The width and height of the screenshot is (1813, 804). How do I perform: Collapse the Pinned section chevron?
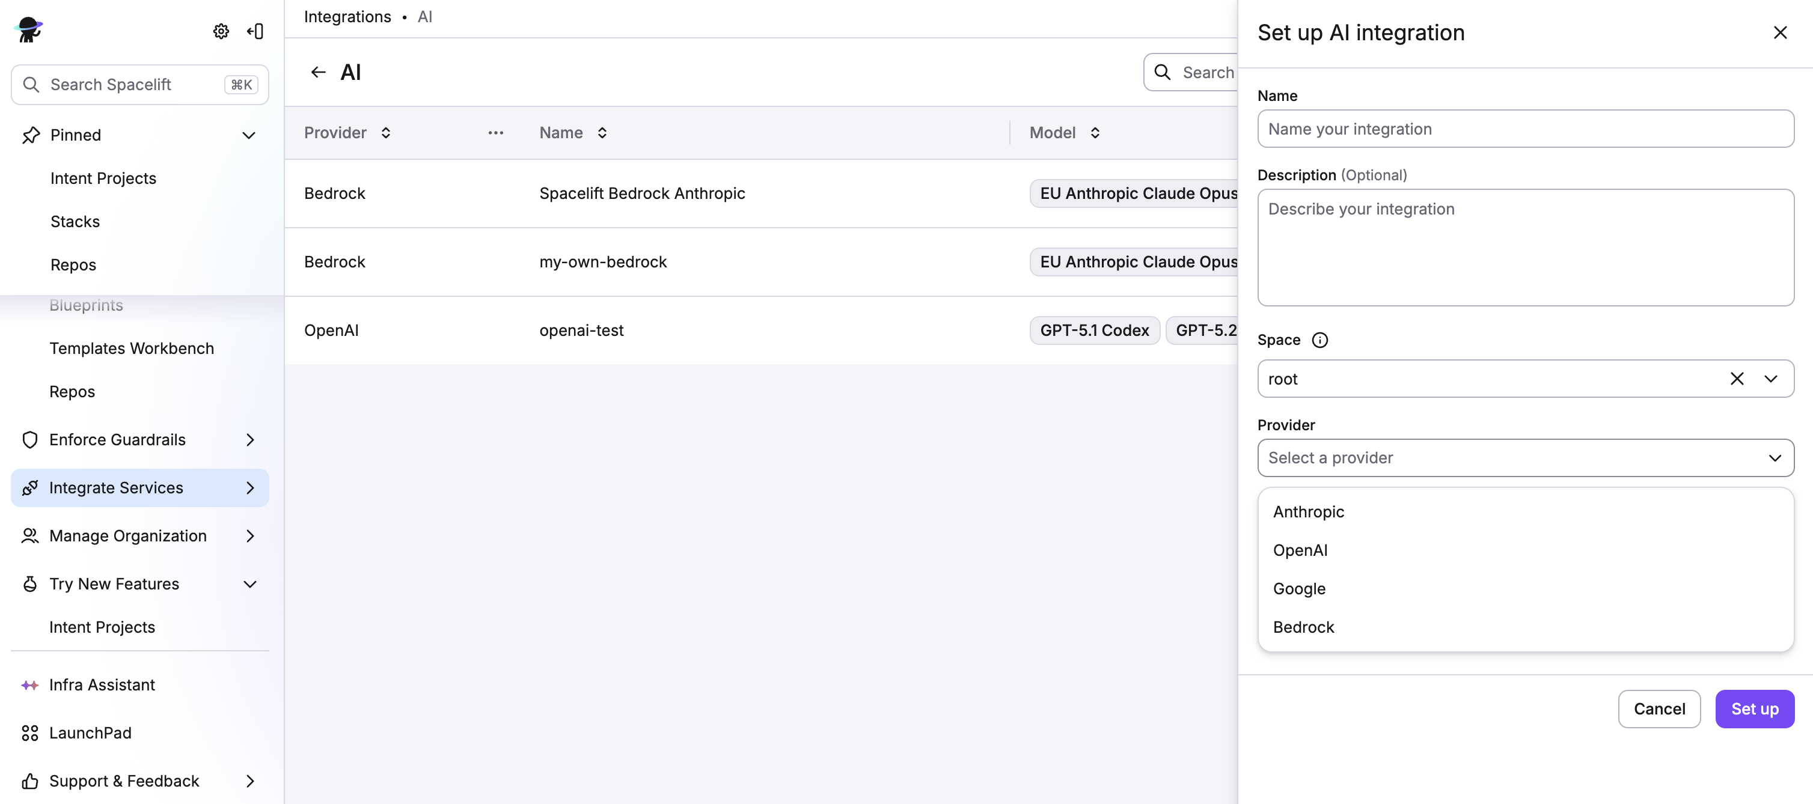pyautogui.click(x=249, y=135)
